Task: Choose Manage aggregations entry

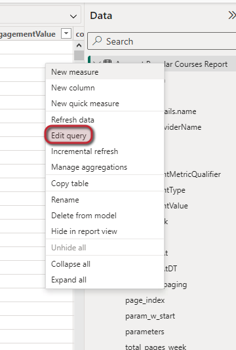Action: pos(105,167)
